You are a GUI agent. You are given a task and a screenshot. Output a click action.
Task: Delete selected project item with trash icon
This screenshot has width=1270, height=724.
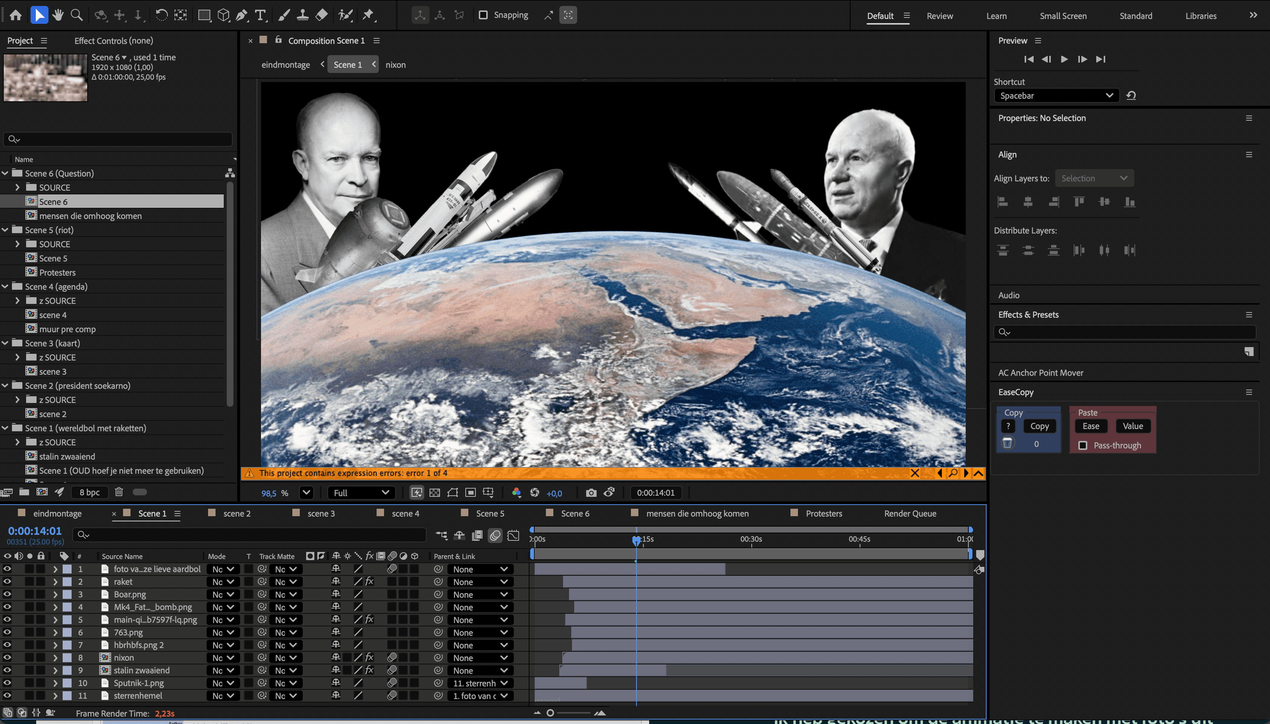[x=119, y=492]
